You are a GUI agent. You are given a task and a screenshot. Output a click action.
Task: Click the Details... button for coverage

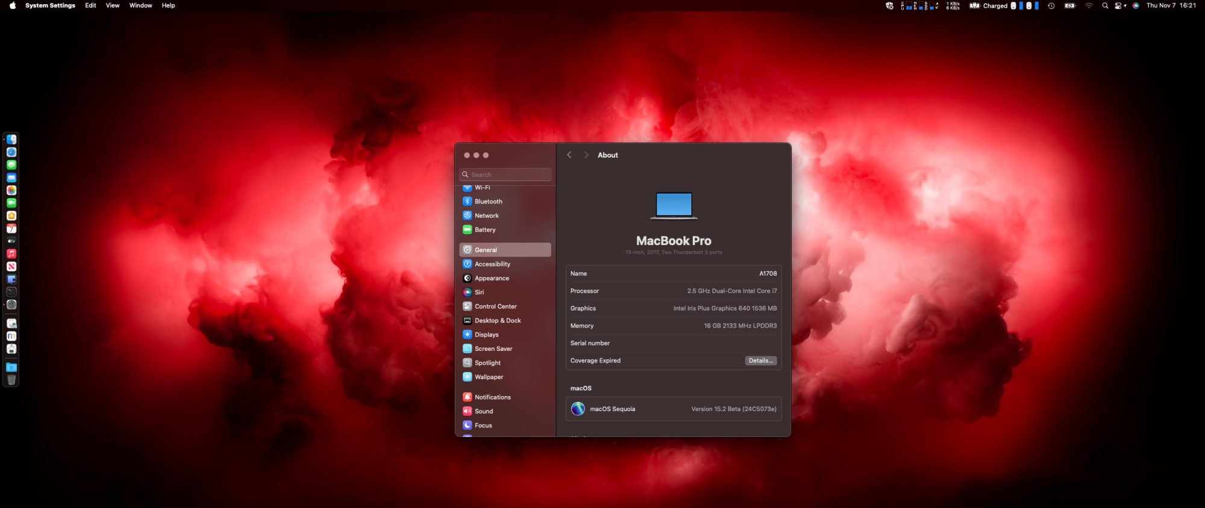point(761,361)
